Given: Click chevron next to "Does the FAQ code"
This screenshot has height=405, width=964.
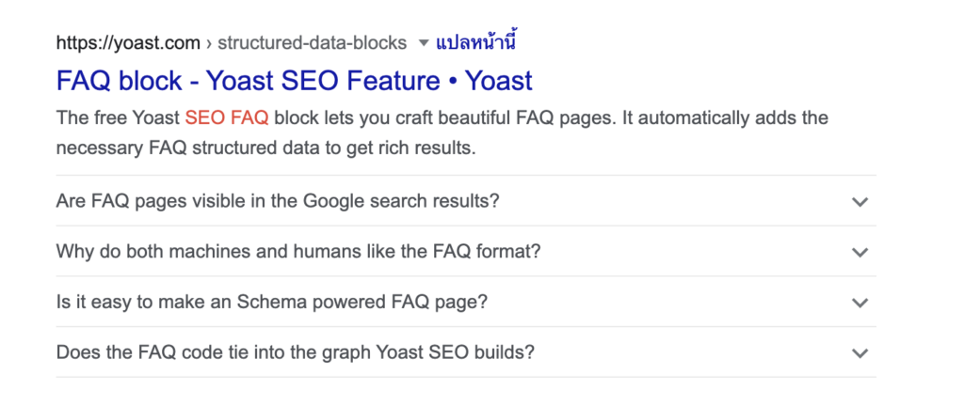Looking at the screenshot, I should tap(859, 353).
